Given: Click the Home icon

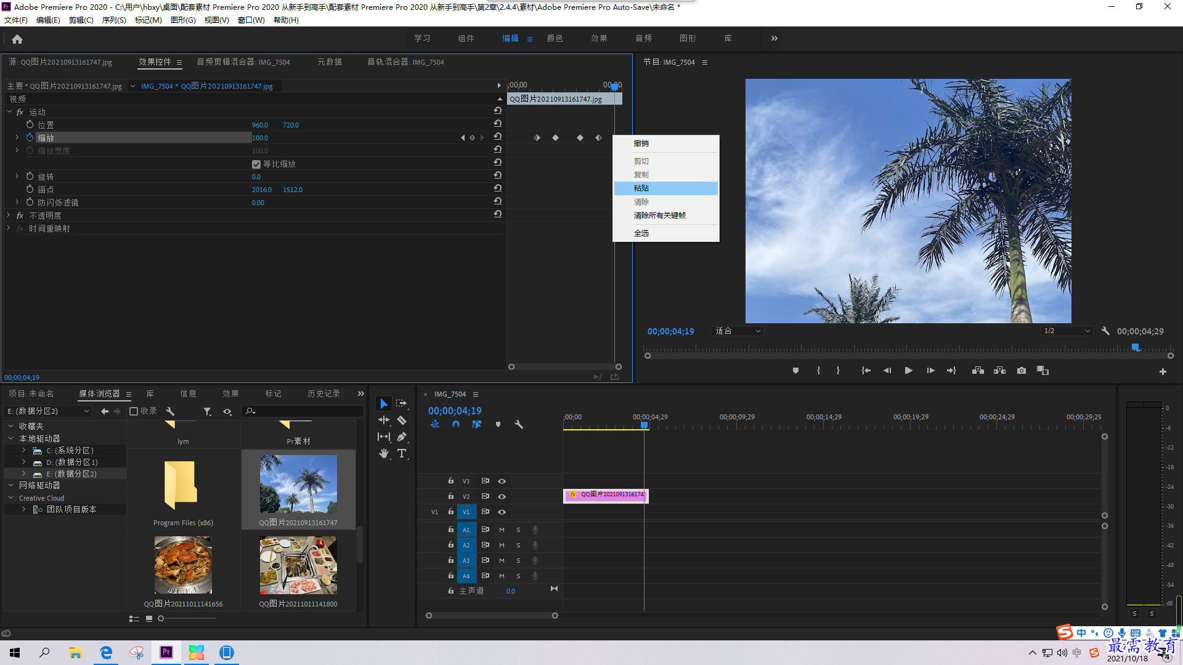Looking at the screenshot, I should (x=17, y=39).
